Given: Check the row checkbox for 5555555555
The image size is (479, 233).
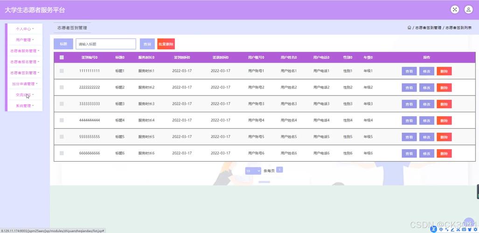Looking at the screenshot, I should [x=62, y=137].
